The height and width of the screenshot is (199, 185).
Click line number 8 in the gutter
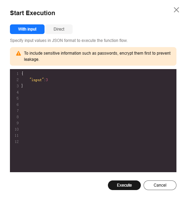[x=17, y=117]
